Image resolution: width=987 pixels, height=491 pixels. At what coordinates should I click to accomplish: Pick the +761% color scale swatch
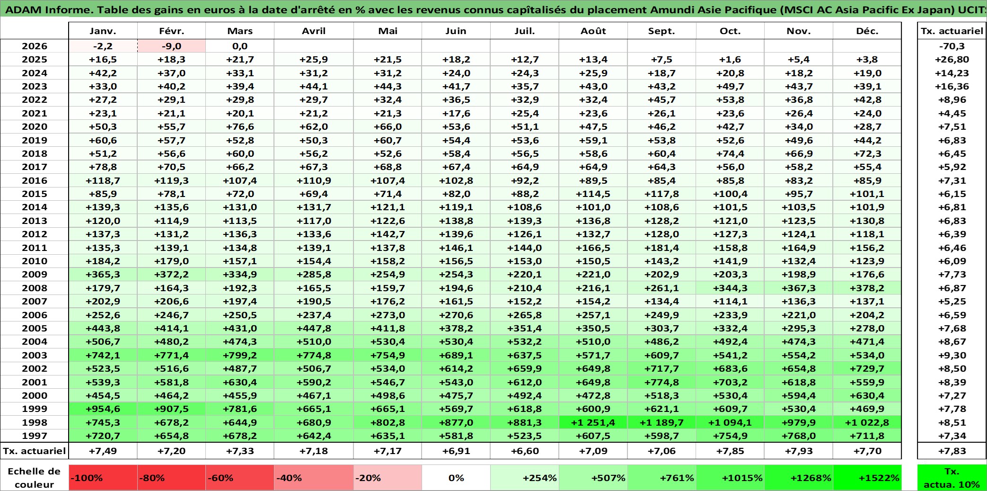661,478
